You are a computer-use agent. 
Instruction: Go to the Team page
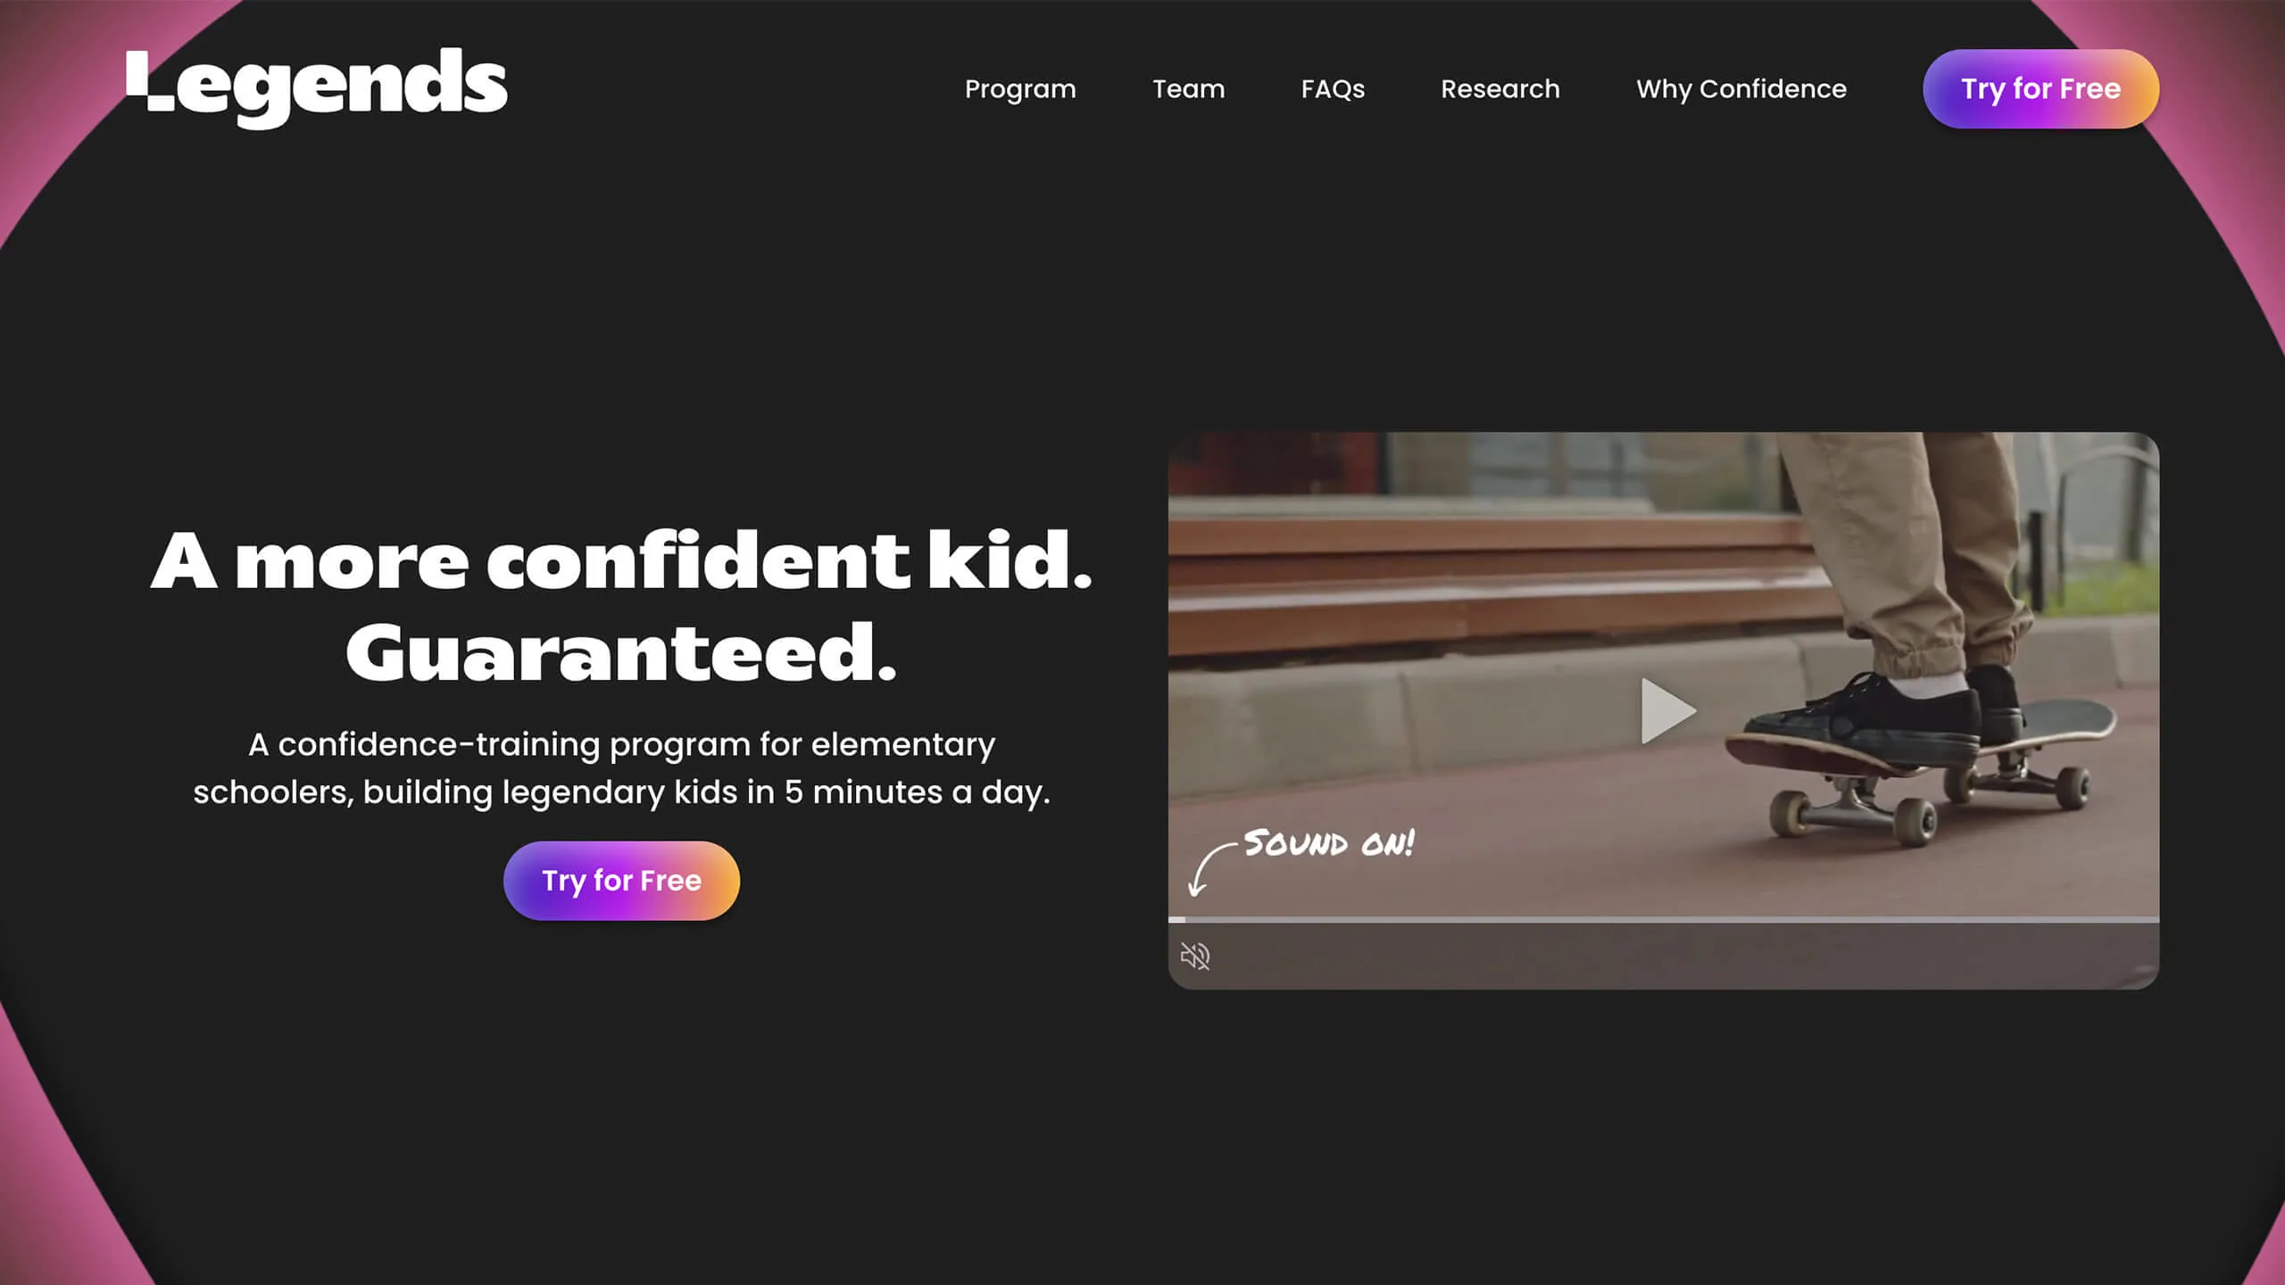pyautogui.click(x=1188, y=89)
